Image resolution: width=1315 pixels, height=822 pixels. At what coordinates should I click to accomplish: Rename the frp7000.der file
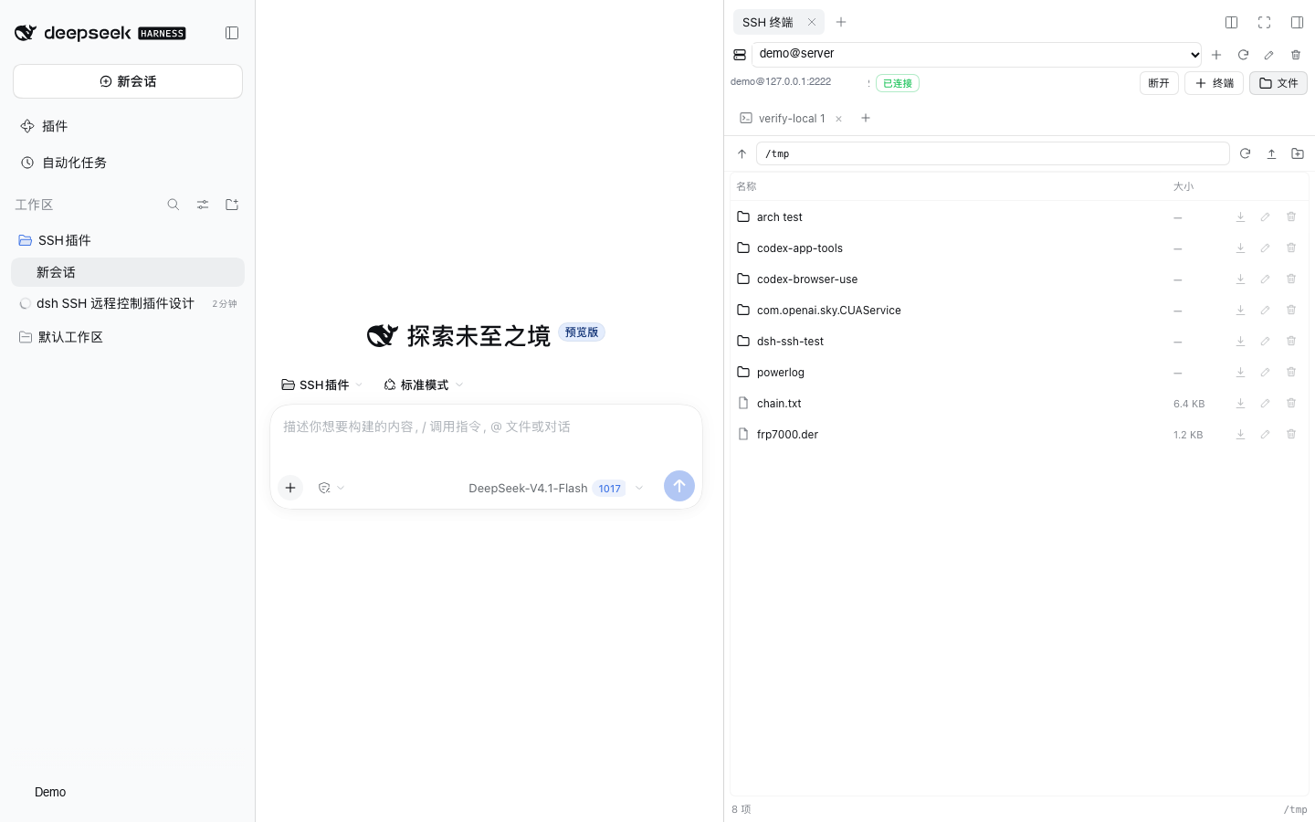pos(1266,434)
